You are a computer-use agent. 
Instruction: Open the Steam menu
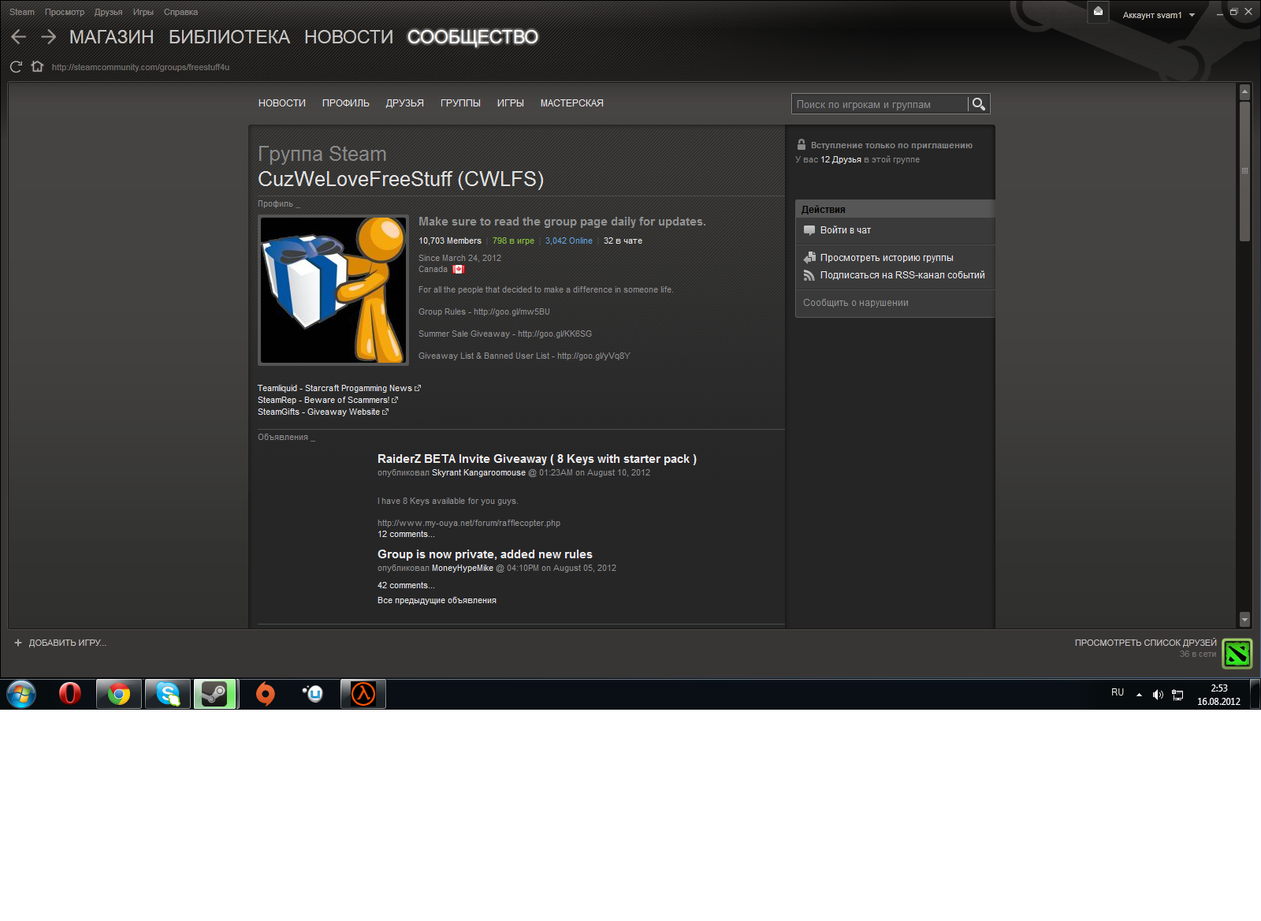[22, 12]
